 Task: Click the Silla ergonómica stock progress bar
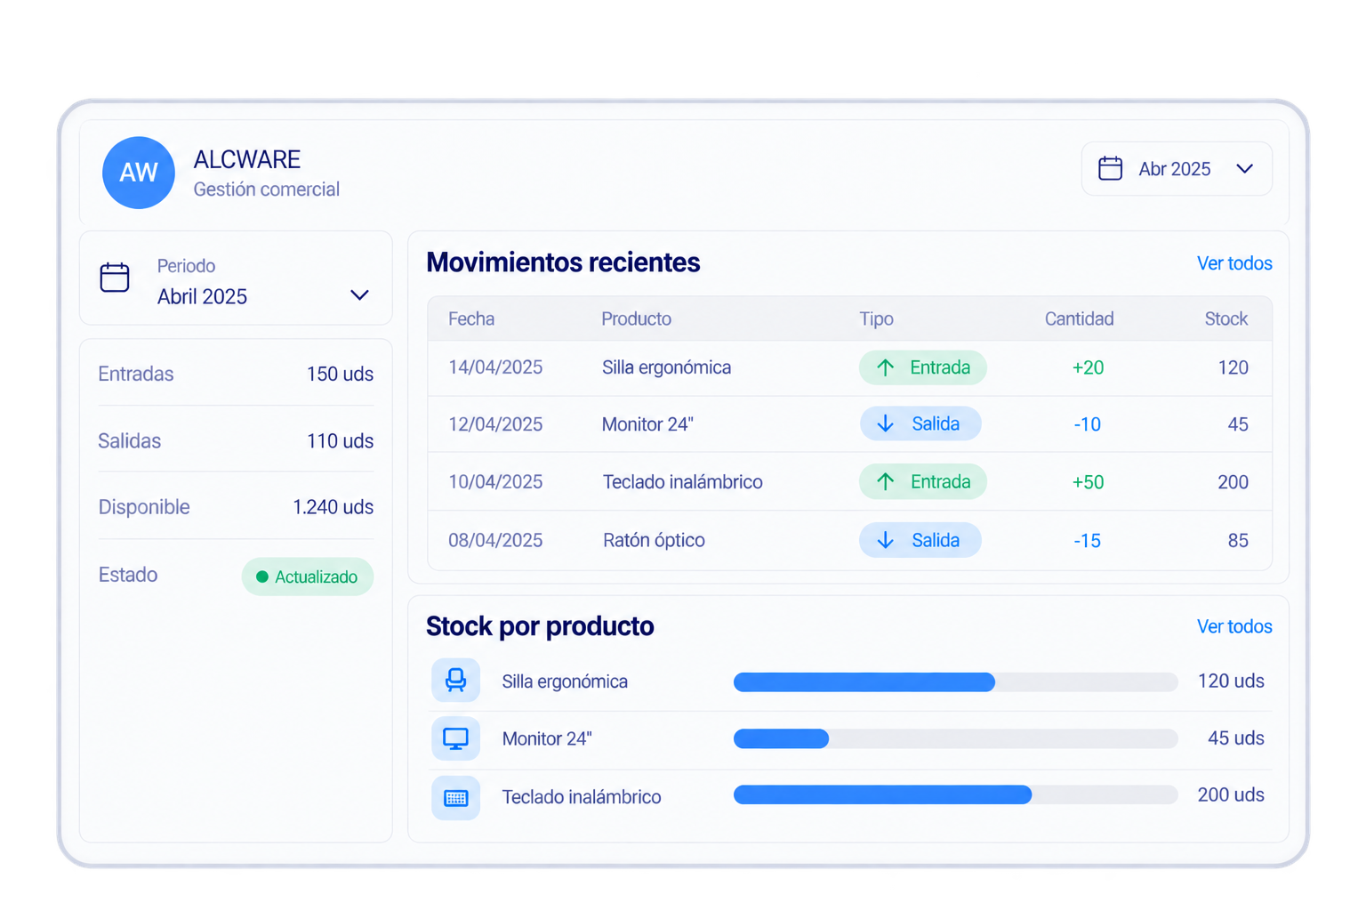tap(955, 682)
